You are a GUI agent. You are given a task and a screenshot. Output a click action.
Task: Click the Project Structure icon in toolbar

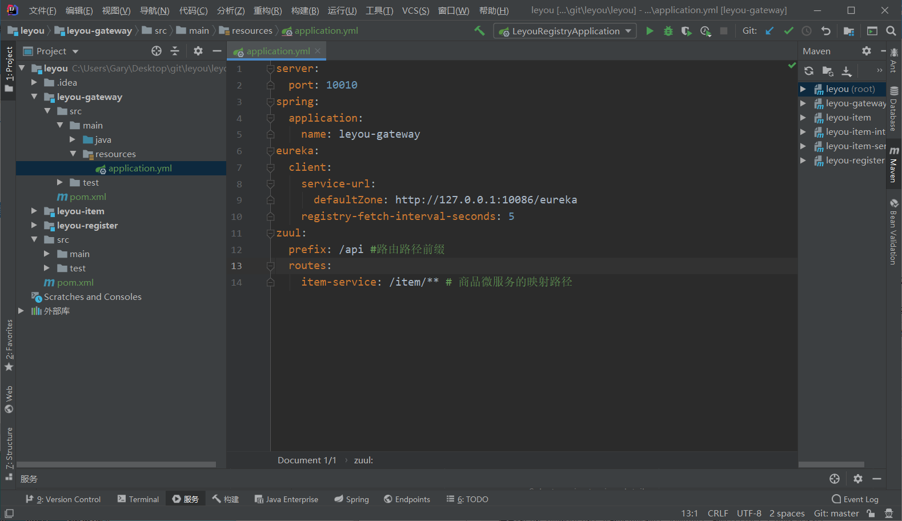[848, 31]
